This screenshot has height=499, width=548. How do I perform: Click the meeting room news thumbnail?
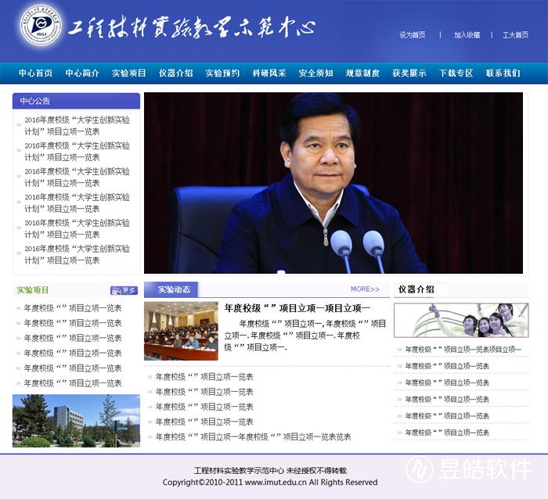click(x=181, y=331)
